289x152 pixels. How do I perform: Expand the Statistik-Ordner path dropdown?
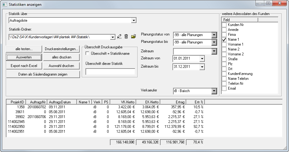(x=113, y=37)
